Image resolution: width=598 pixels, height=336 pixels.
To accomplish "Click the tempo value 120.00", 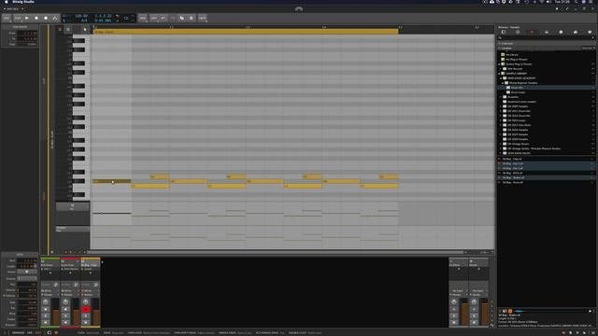I will 81,16.
